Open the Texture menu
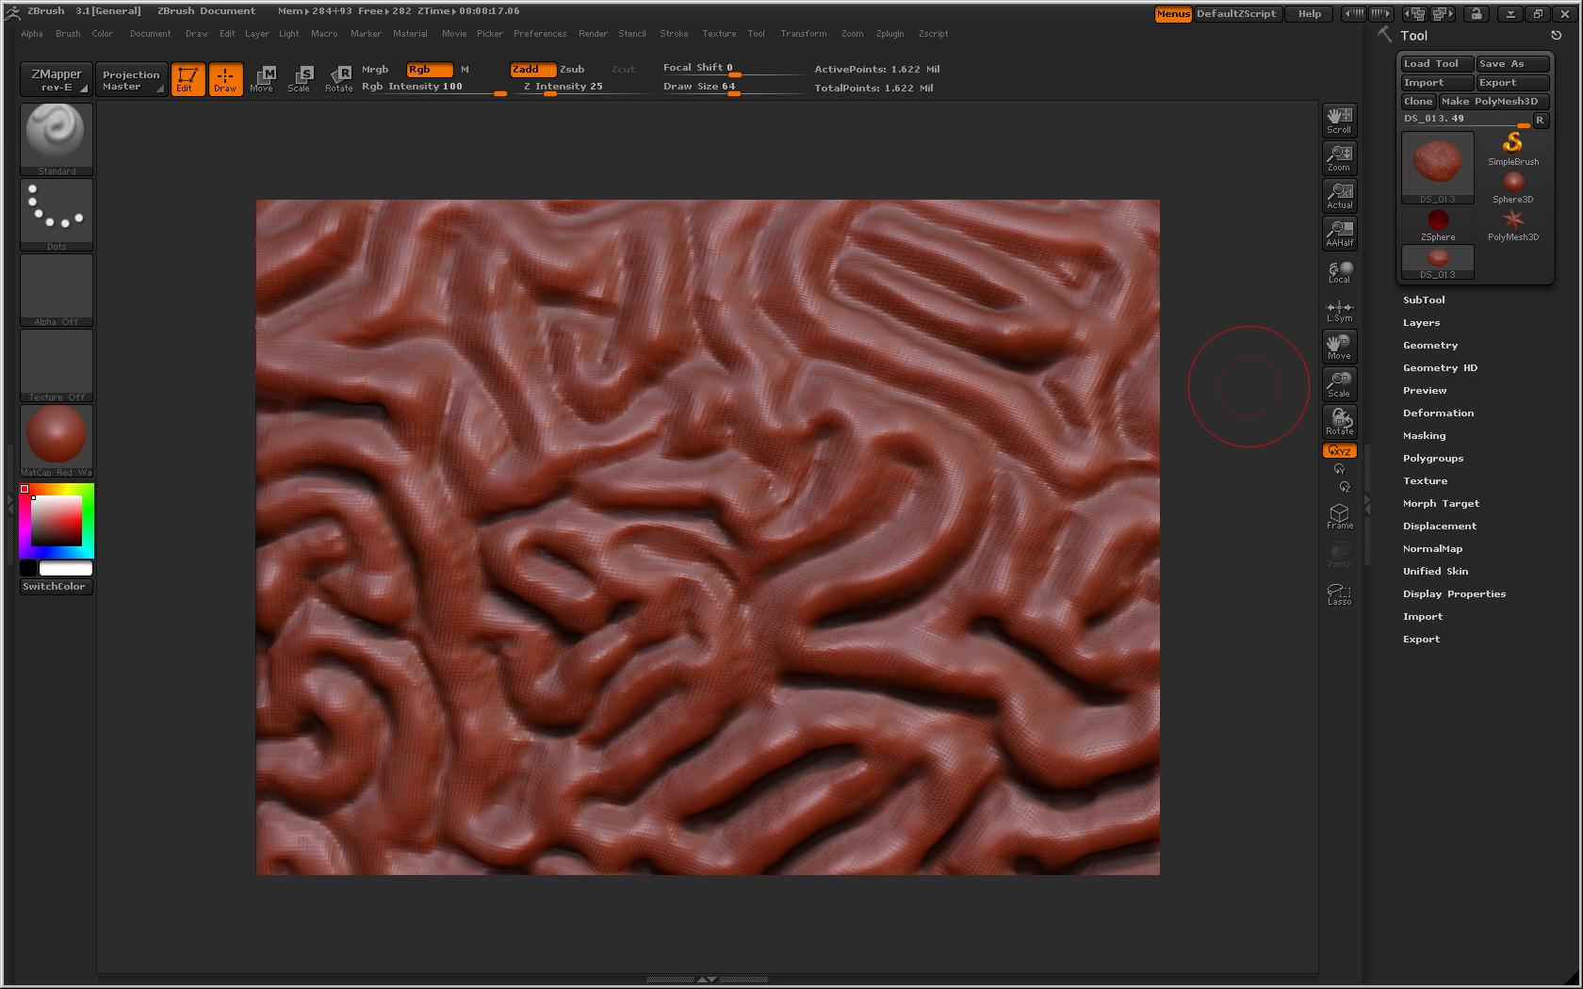Image resolution: width=1583 pixels, height=989 pixels. [x=719, y=34]
